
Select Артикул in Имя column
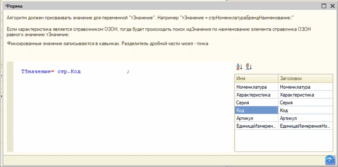(x=256, y=118)
